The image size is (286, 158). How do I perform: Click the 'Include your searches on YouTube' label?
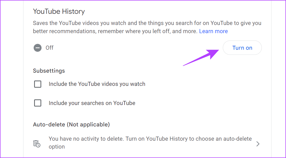click(x=92, y=103)
